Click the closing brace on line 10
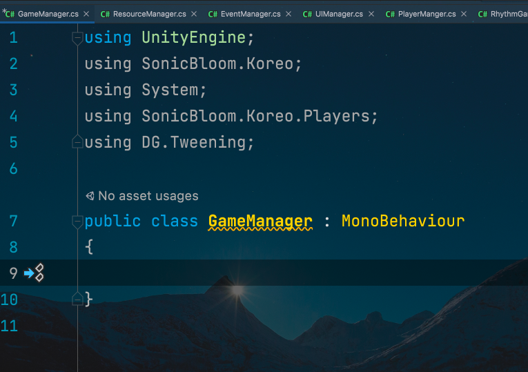Screen dimensions: 528x372 [88, 299]
